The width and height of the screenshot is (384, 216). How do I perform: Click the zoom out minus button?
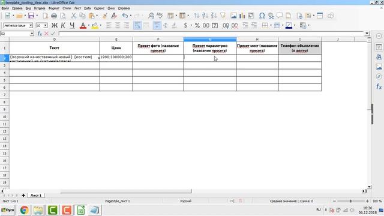334,201
